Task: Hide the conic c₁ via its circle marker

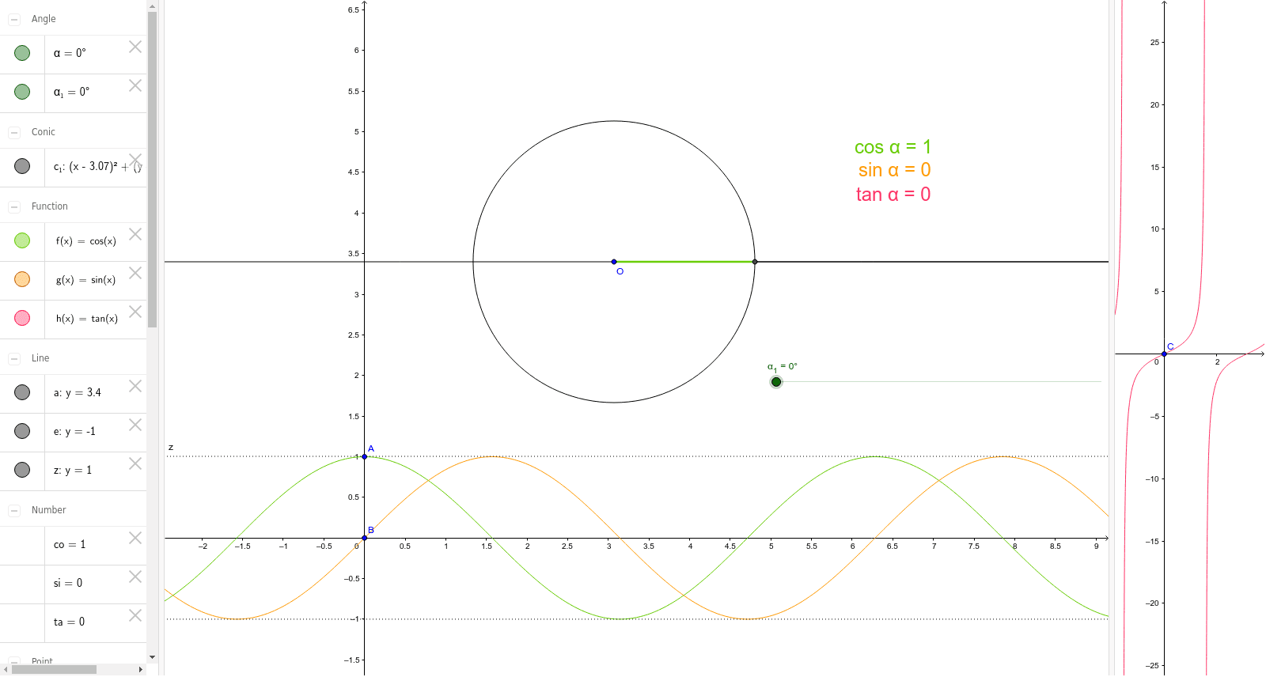Action: 22,166
